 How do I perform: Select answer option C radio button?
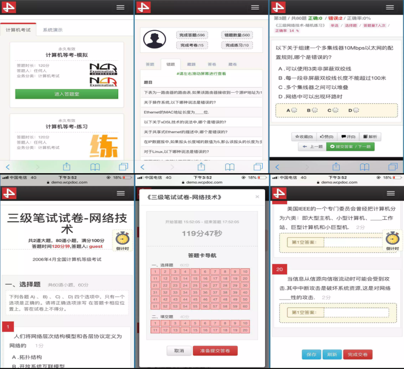point(335,110)
